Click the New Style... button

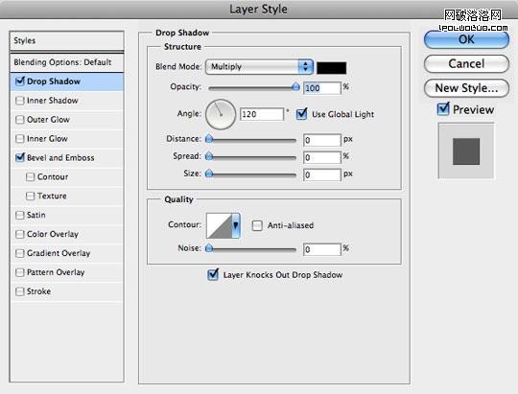coord(466,88)
